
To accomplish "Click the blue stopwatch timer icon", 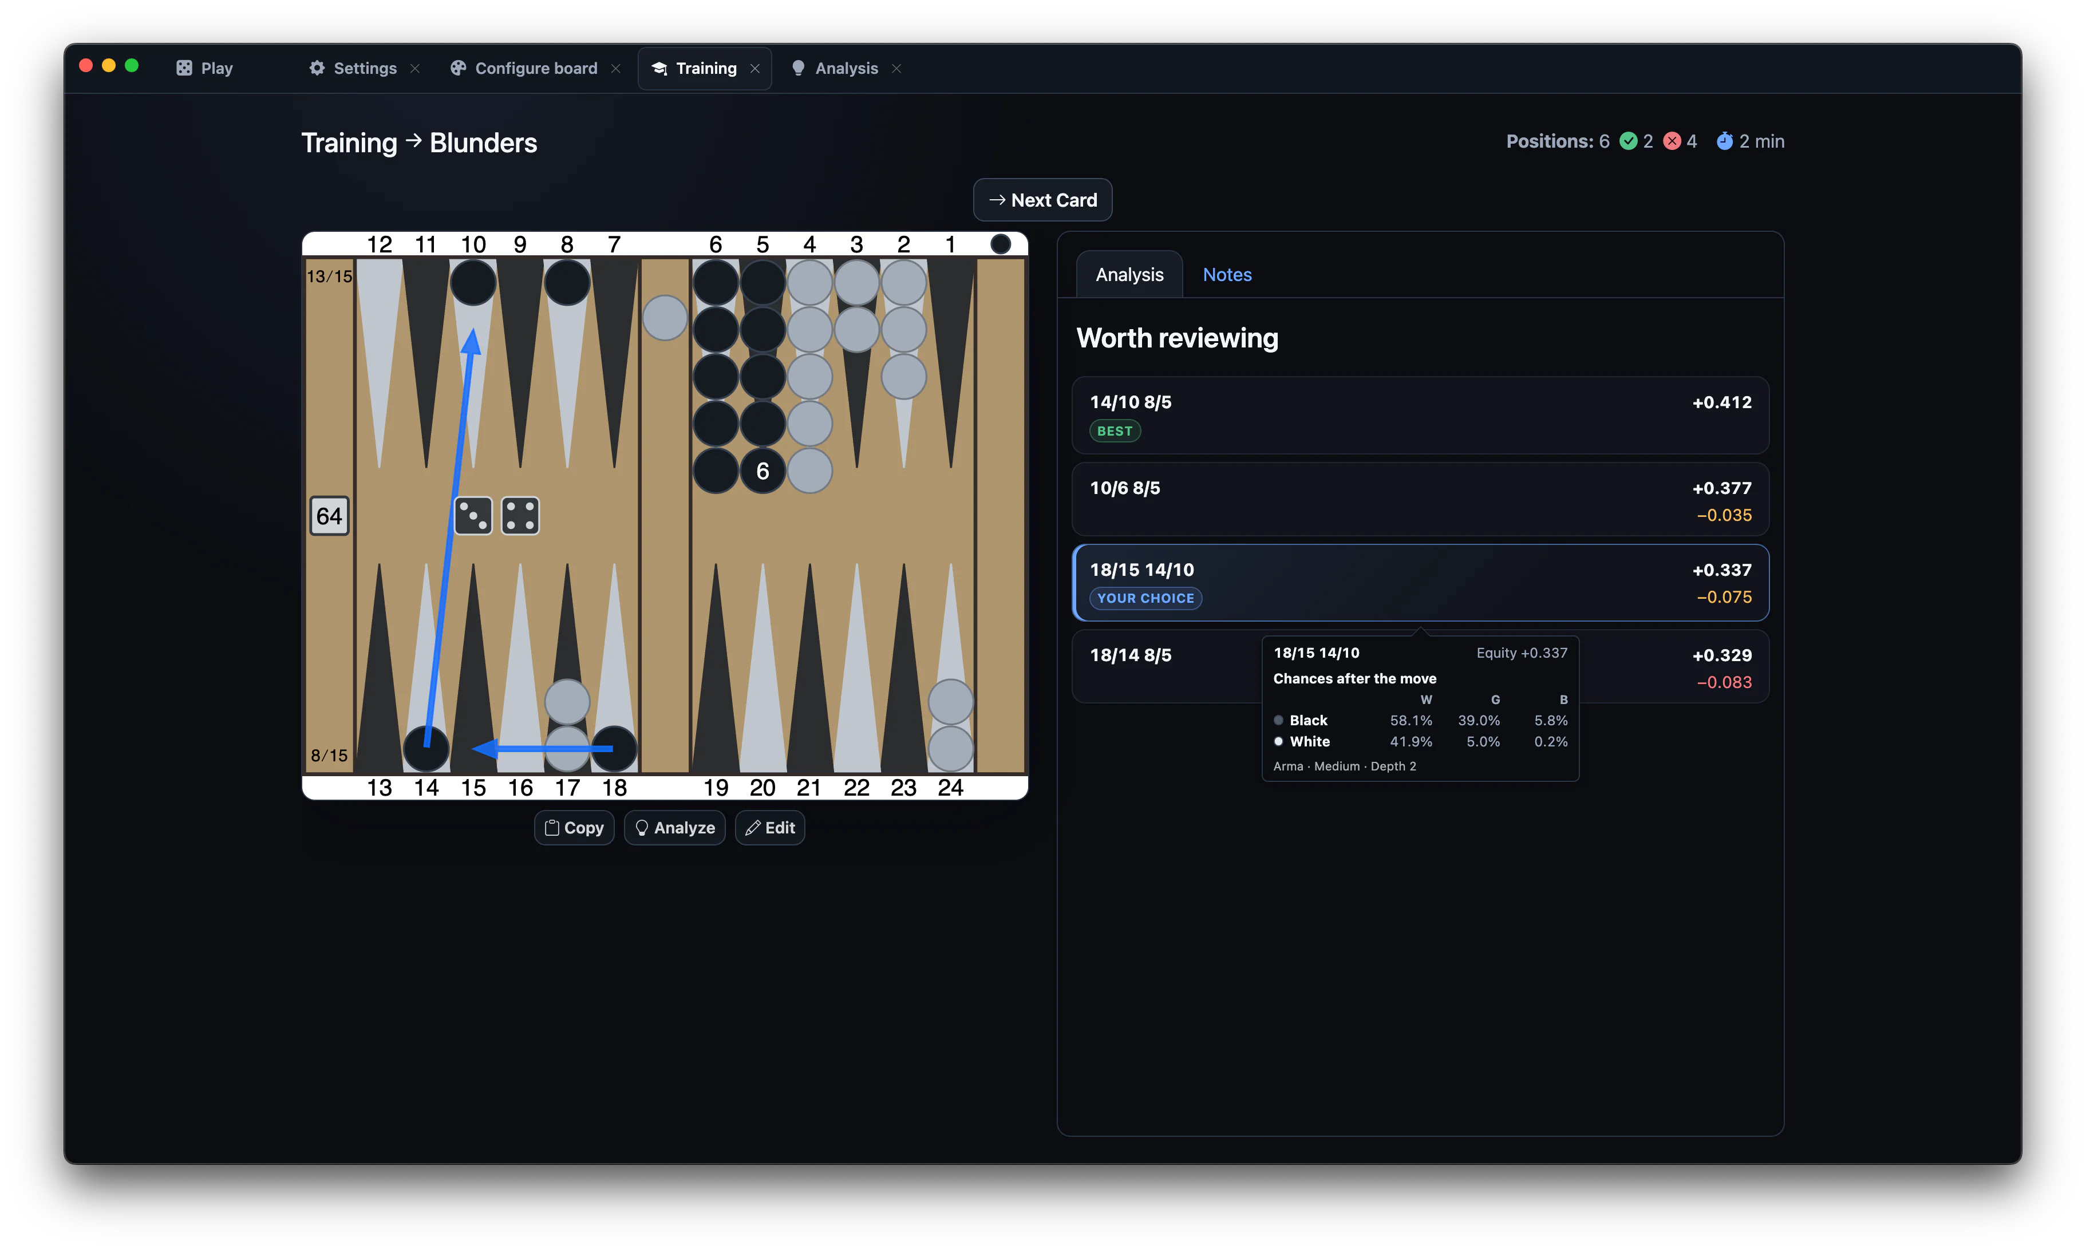I will click(1724, 141).
